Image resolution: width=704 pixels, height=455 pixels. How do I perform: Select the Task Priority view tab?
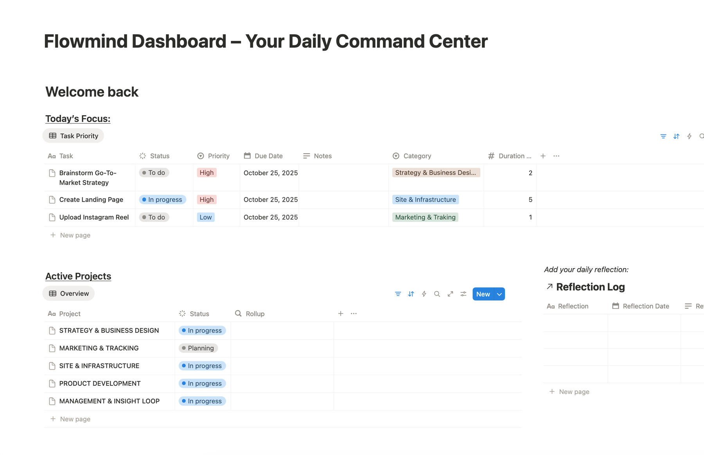(74, 136)
